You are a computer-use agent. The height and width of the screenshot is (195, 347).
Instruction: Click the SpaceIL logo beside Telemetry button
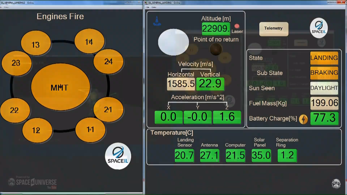click(319, 28)
